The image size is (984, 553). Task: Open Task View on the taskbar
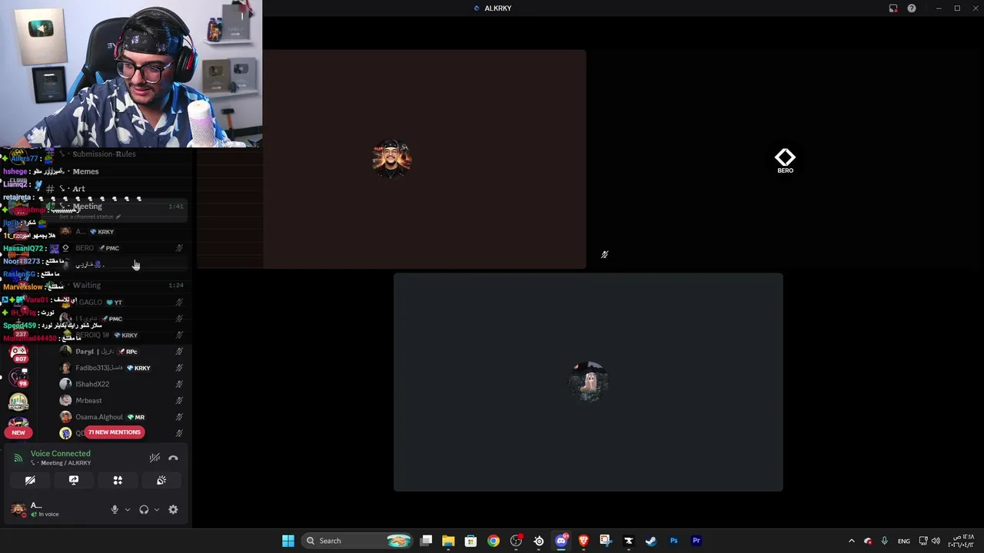pyautogui.click(x=426, y=541)
